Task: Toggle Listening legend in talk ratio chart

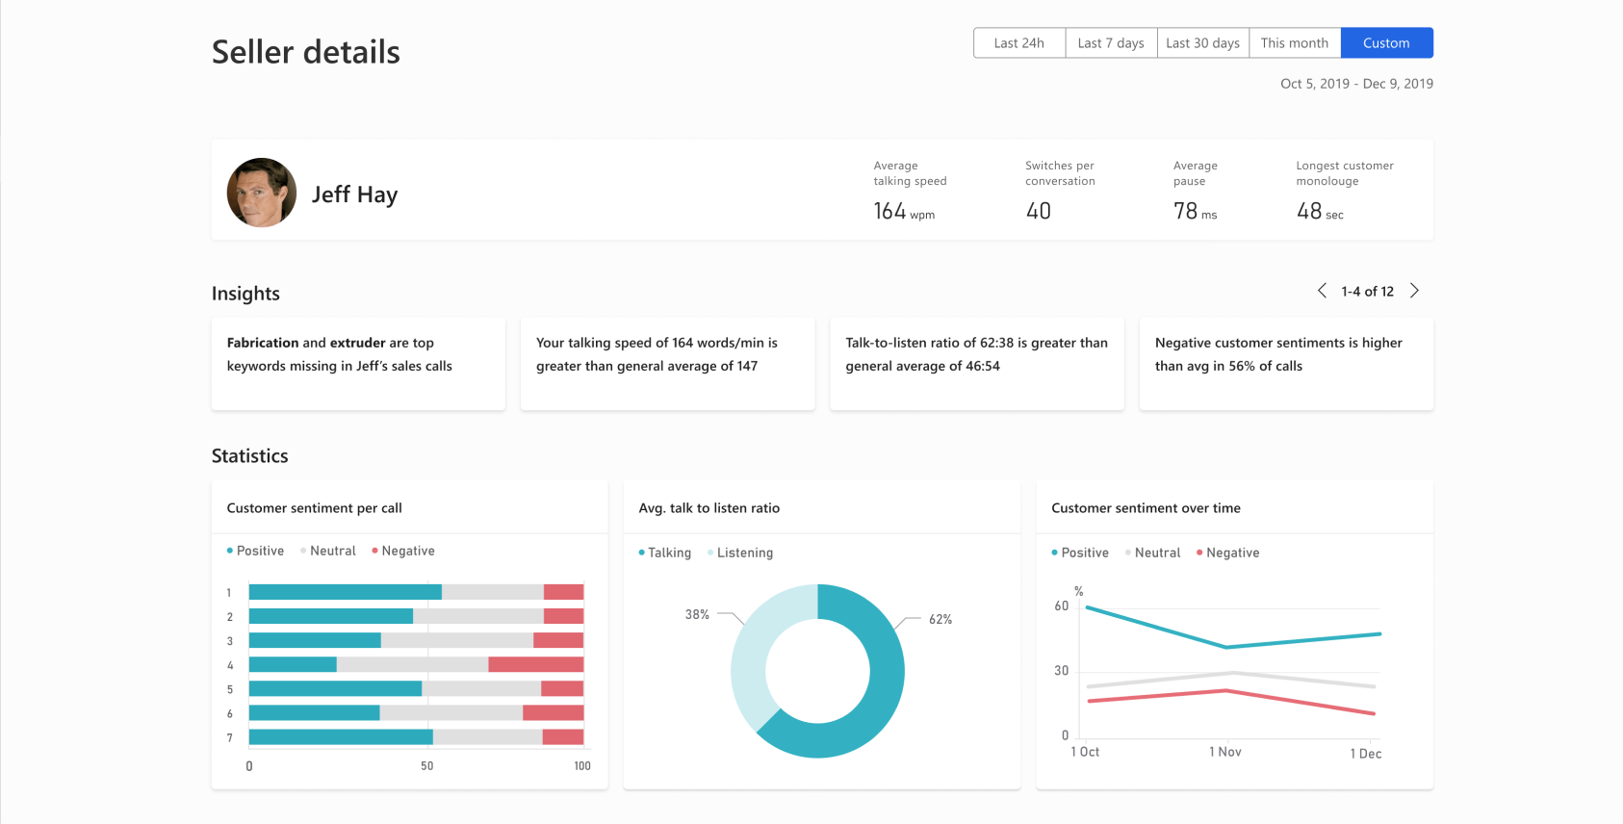Action: 740,553
